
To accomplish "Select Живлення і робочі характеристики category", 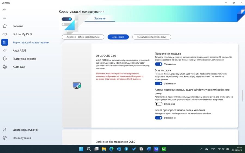I will click(83, 37).
